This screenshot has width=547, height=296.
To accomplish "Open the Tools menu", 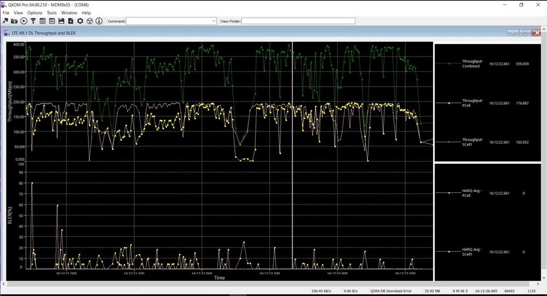I will [51, 13].
